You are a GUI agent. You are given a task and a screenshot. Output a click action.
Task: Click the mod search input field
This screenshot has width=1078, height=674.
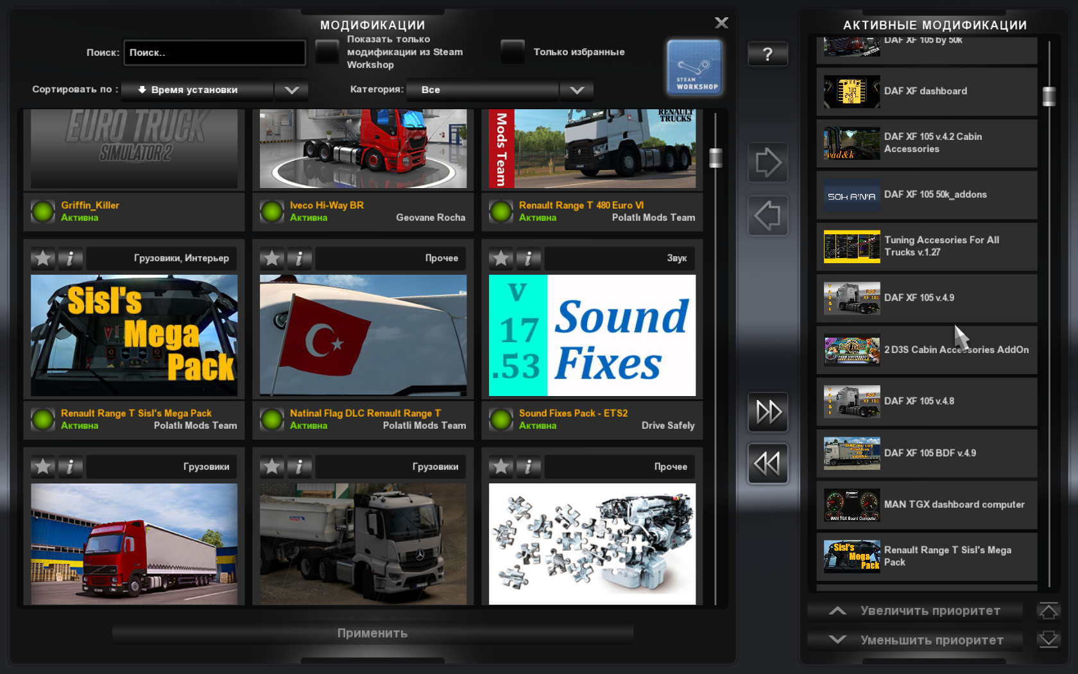[215, 53]
